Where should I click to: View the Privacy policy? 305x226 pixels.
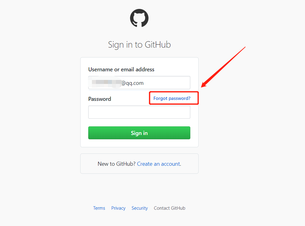tap(118, 208)
